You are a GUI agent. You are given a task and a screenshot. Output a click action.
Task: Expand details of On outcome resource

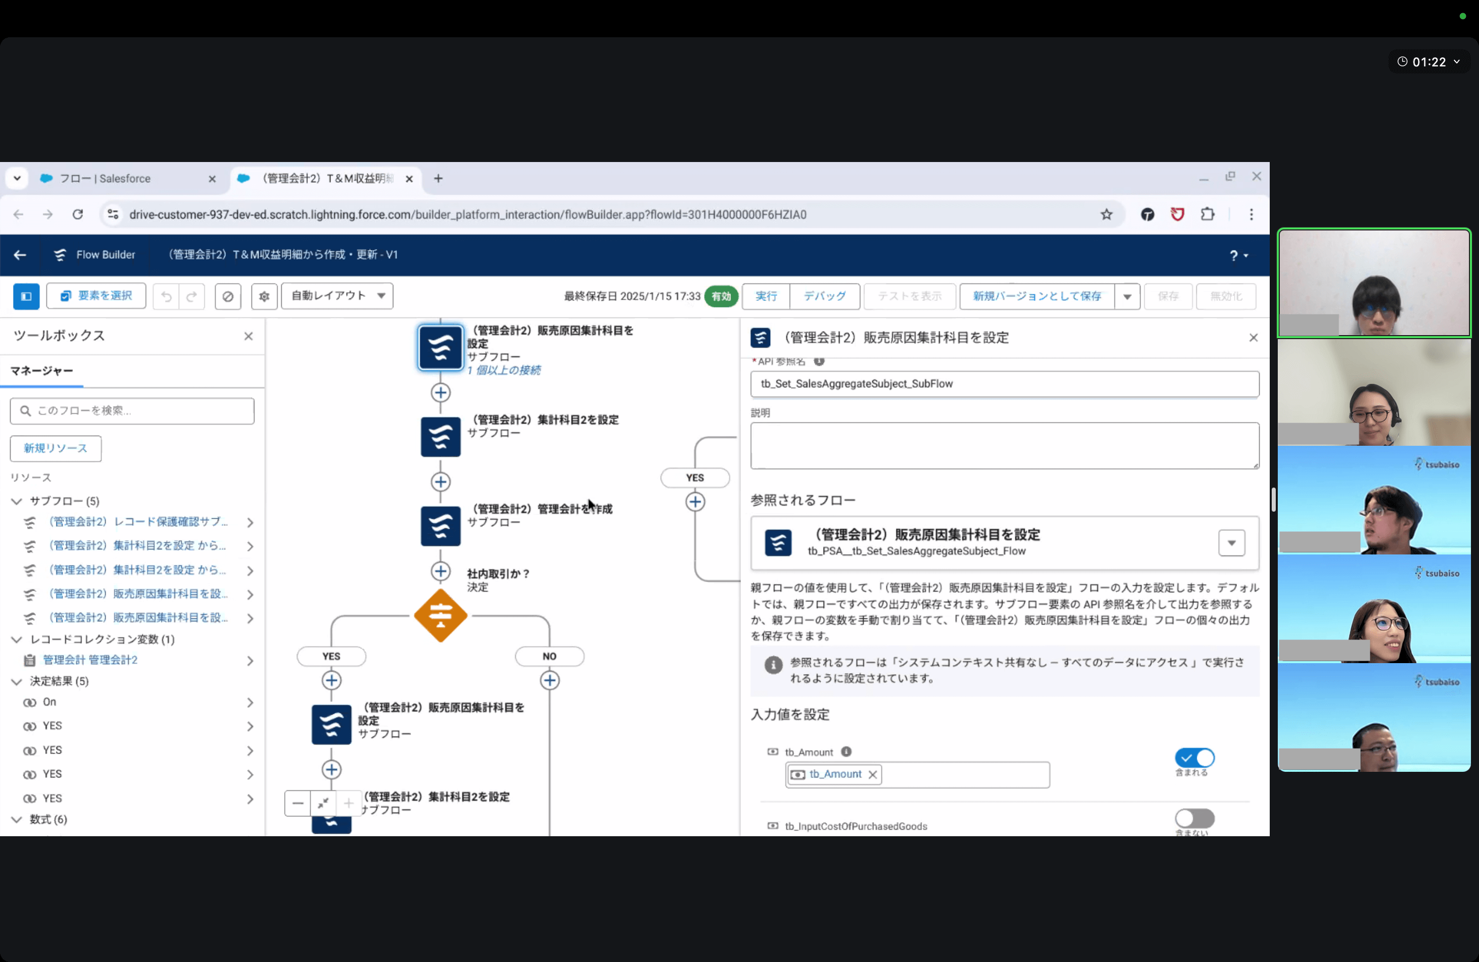[x=250, y=703]
